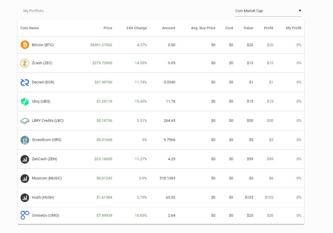Viewport: 333px width, 233px height.
Task: Click the Hush row icon
Action: point(25,197)
